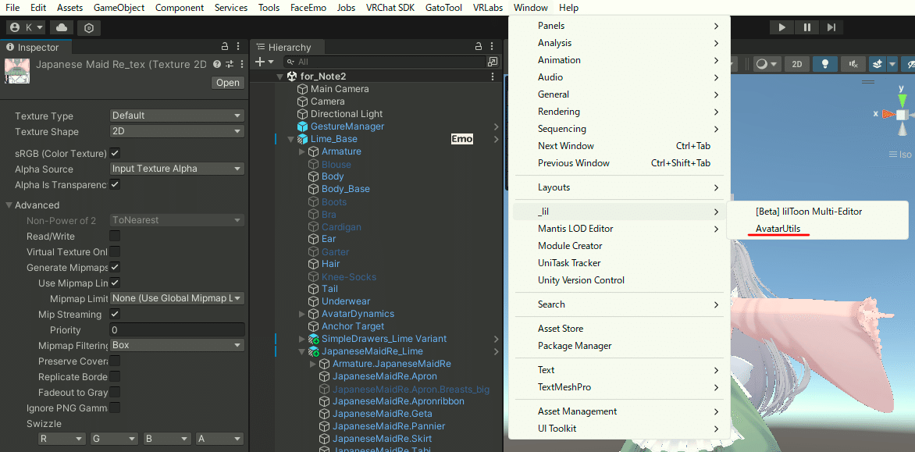This screenshot has height=452, width=915.
Task: Expand the Armature under Lime_Base
Action: (x=301, y=151)
